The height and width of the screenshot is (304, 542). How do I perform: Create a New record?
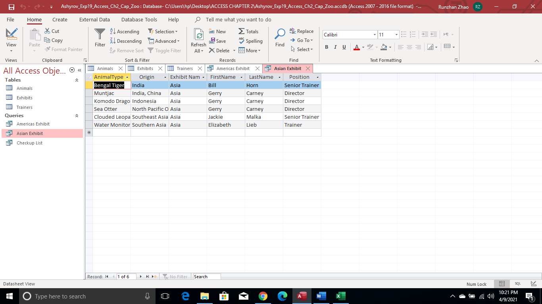click(217, 31)
